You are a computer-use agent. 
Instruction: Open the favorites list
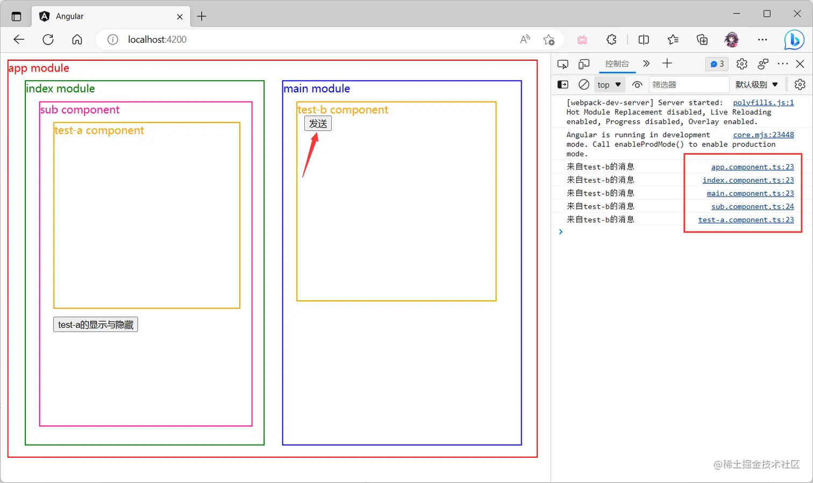point(673,39)
